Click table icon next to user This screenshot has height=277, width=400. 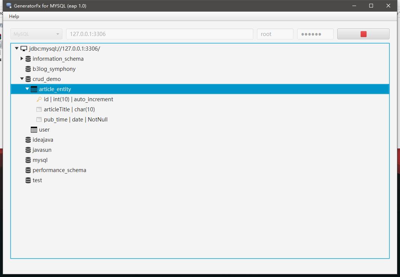point(34,130)
